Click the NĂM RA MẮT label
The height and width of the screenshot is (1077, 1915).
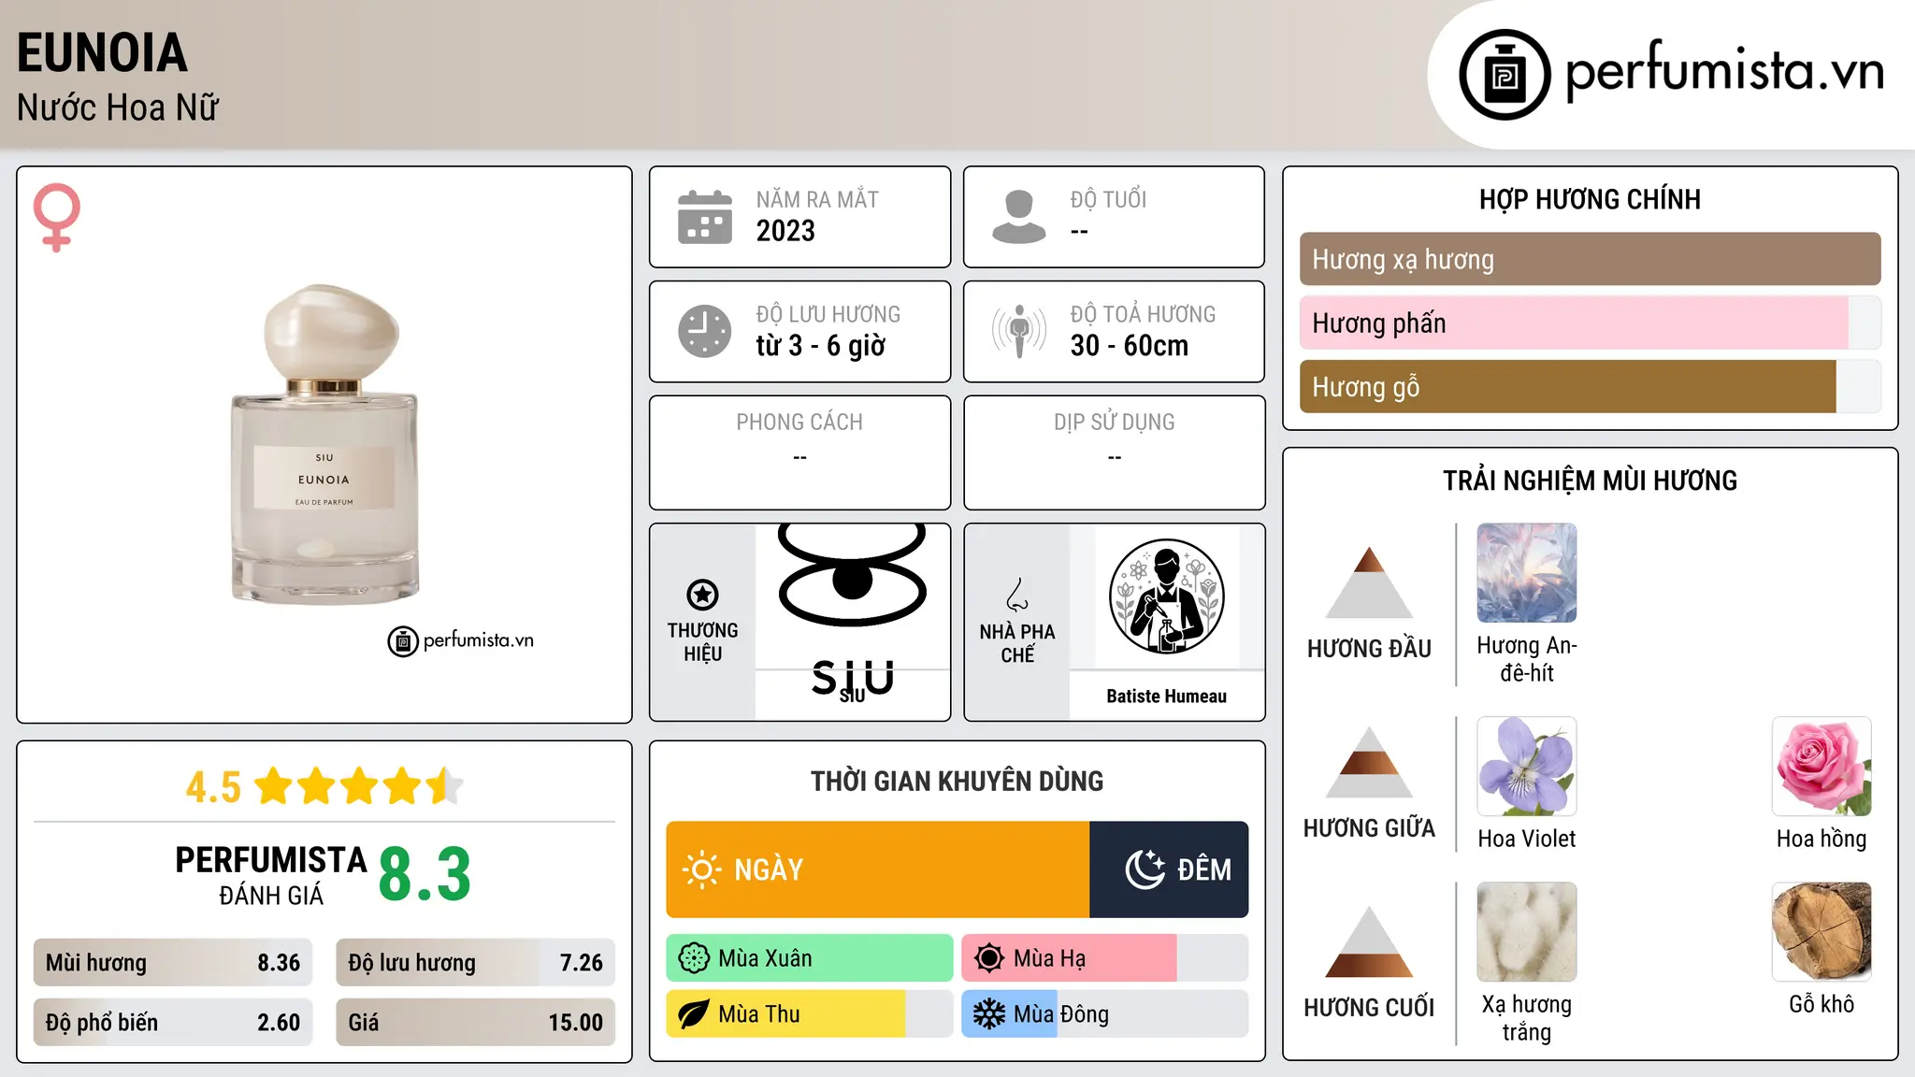(817, 199)
